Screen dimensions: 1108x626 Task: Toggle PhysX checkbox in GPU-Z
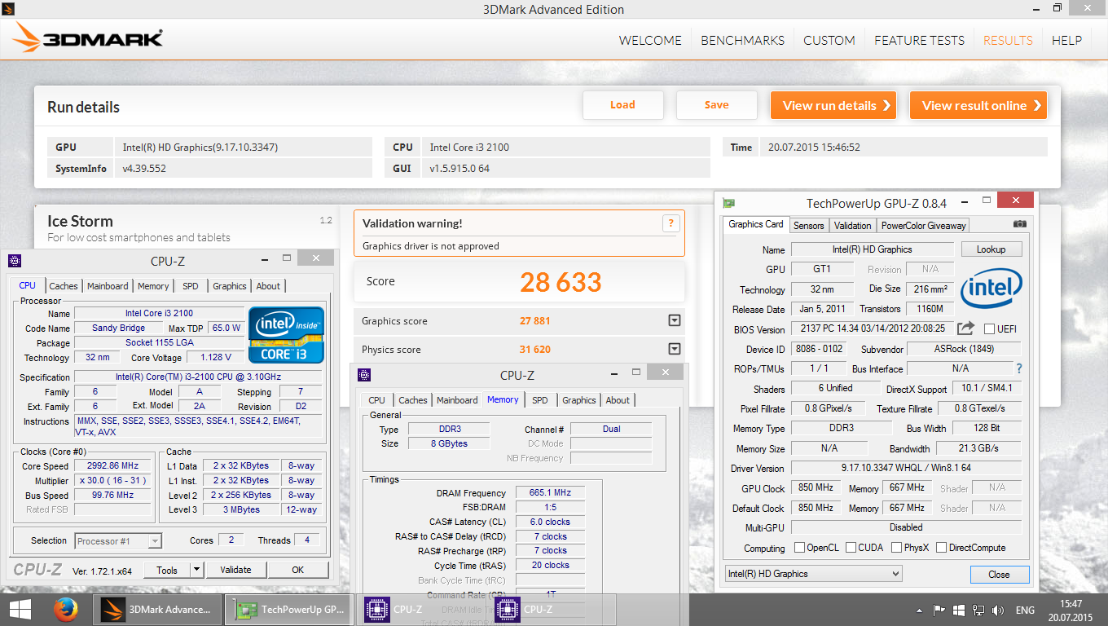896,548
